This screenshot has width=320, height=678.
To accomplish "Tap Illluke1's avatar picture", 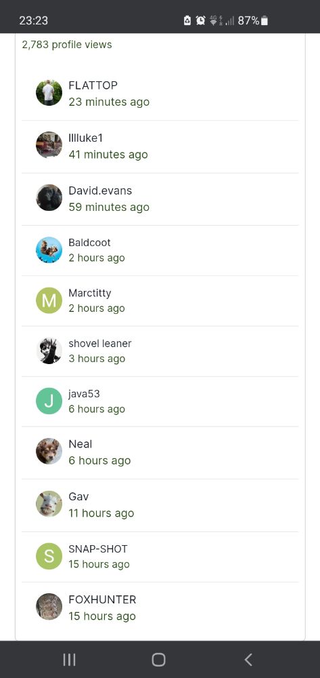I will 49,145.
